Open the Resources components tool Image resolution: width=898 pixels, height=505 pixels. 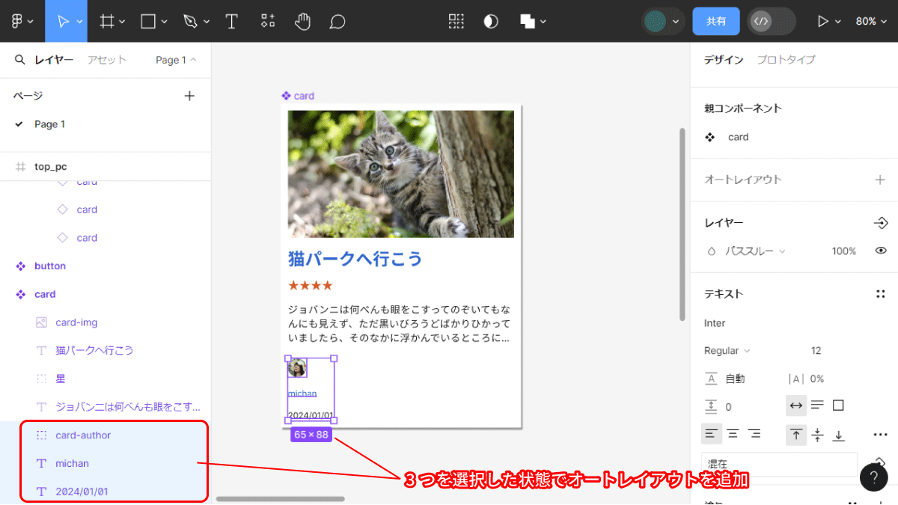pos(267,21)
